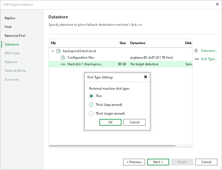
Task: Click the Hard disk 1 disk icon
Action: (63, 64)
